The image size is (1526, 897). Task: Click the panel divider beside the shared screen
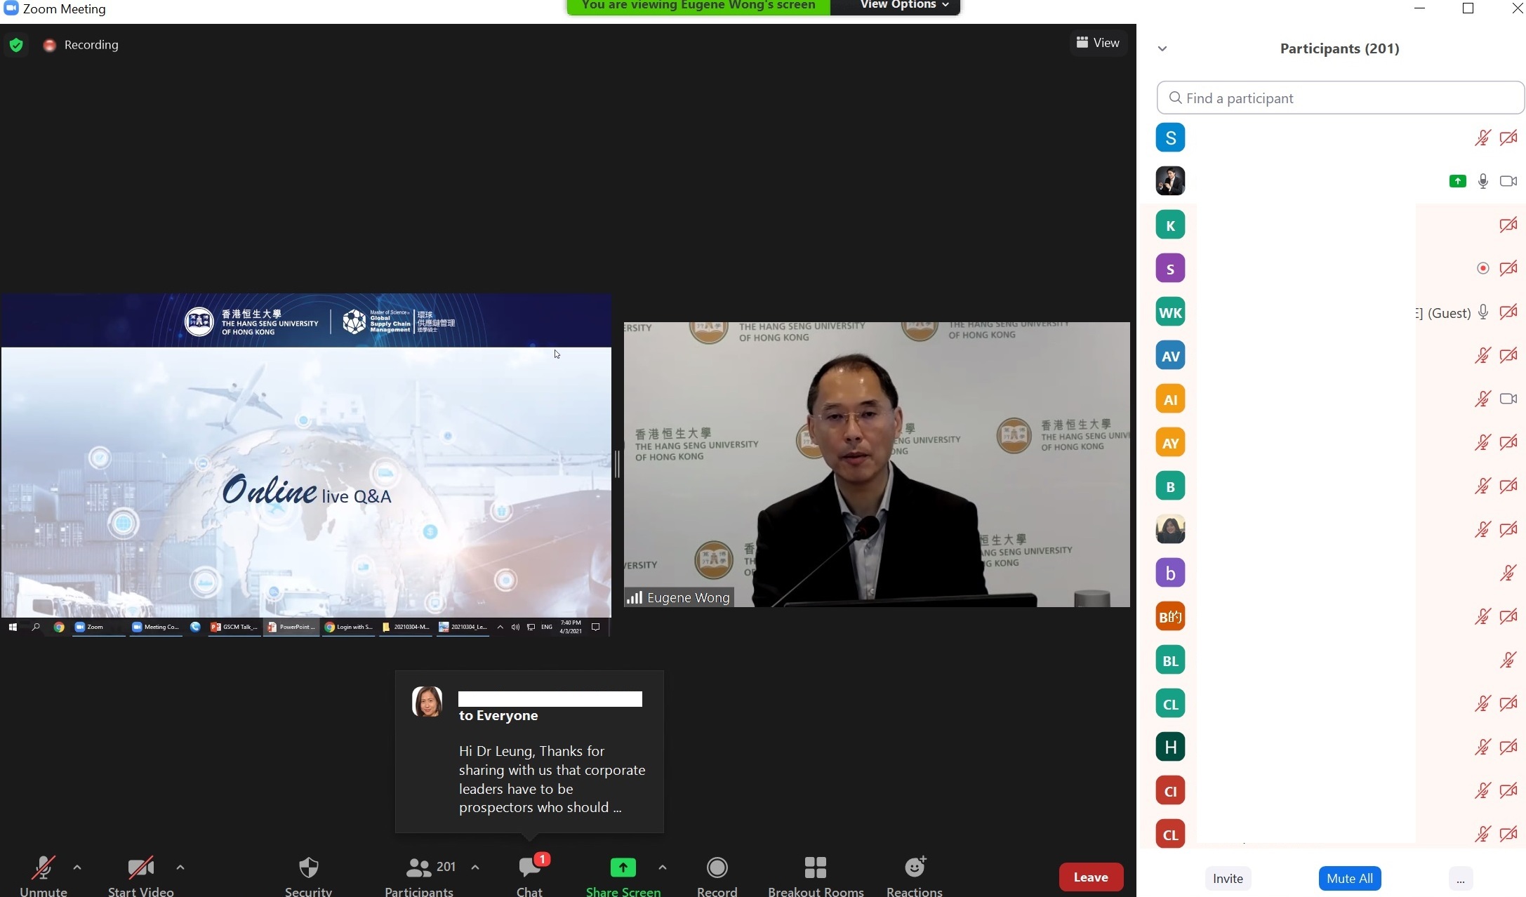[617, 465]
